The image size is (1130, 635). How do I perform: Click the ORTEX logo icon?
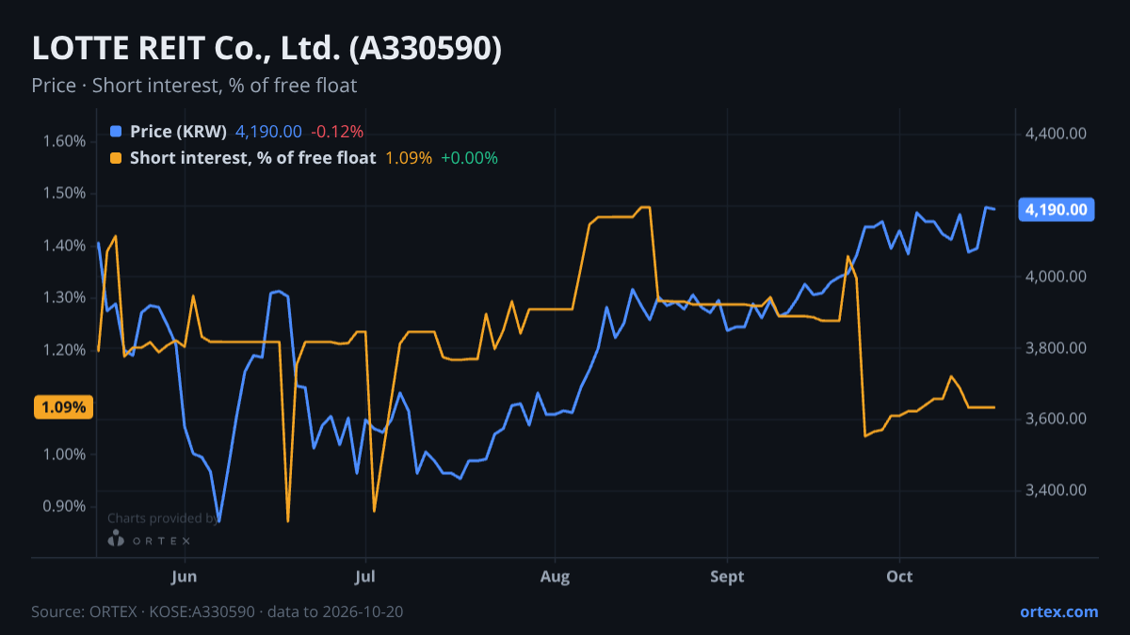(x=116, y=539)
